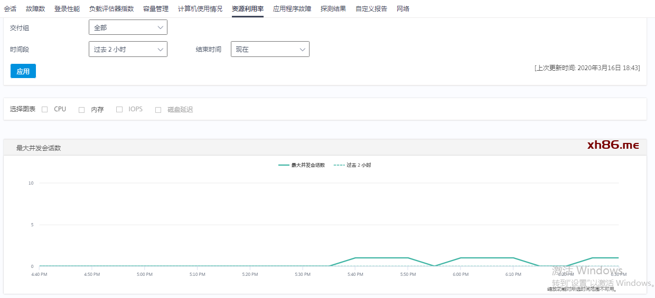Open the 应用程序故障 tab
The image size is (655, 298).
tap(292, 9)
